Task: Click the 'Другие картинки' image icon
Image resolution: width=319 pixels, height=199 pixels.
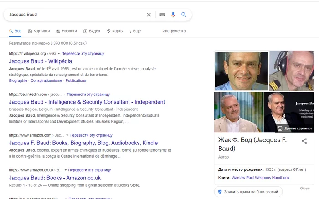Action: coord(280,129)
